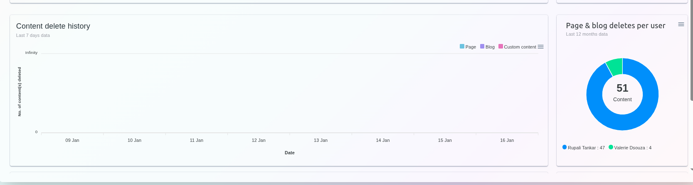Click the teal Page legend marker

[x=462, y=46]
